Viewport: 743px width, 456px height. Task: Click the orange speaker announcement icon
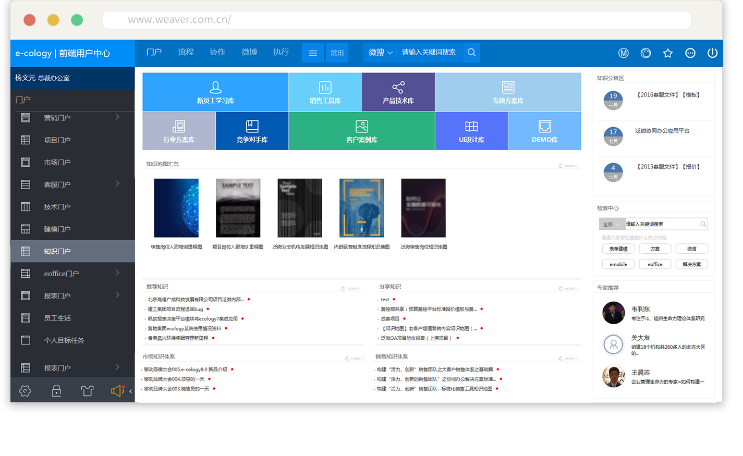(x=117, y=391)
